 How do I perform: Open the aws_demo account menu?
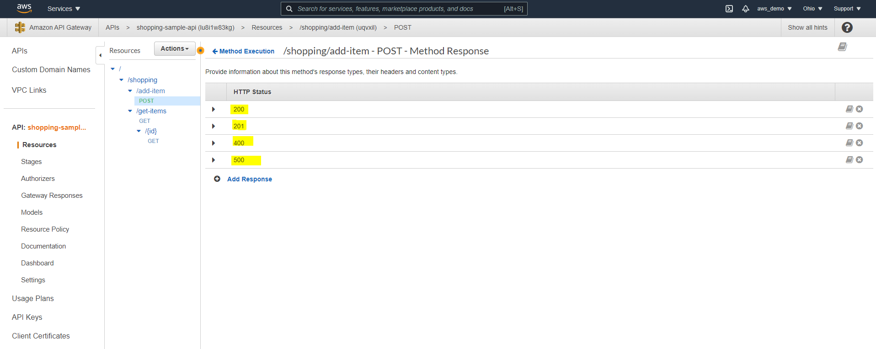tap(775, 9)
